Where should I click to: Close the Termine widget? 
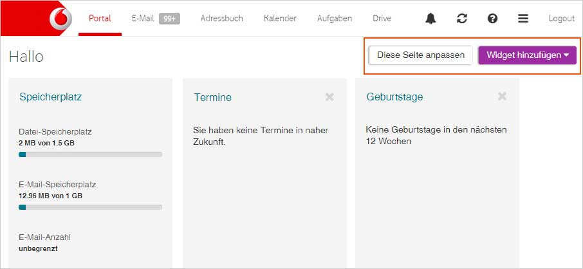329,97
